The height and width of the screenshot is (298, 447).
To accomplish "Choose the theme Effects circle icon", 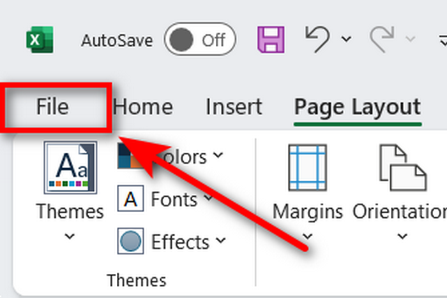I will pyautogui.click(x=130, y=242).
